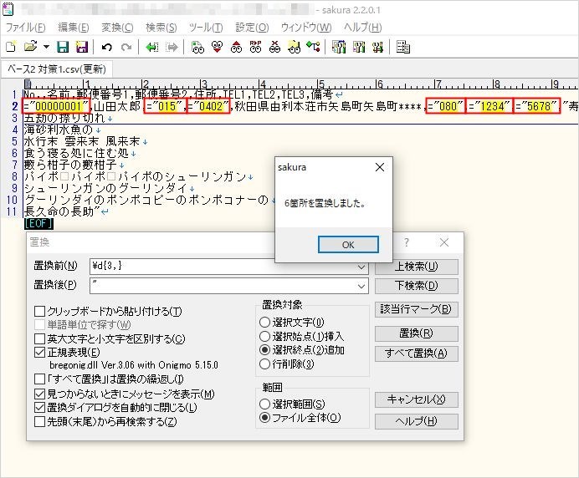The image size is (579, 478).
Task: Click the すべて置換(A) button
Action: [x=417, y=353]
